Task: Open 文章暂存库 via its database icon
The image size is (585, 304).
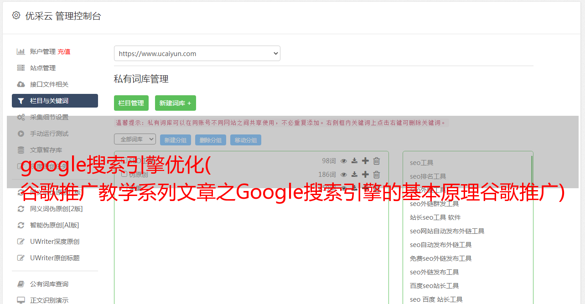Action: tap(21, 150)
